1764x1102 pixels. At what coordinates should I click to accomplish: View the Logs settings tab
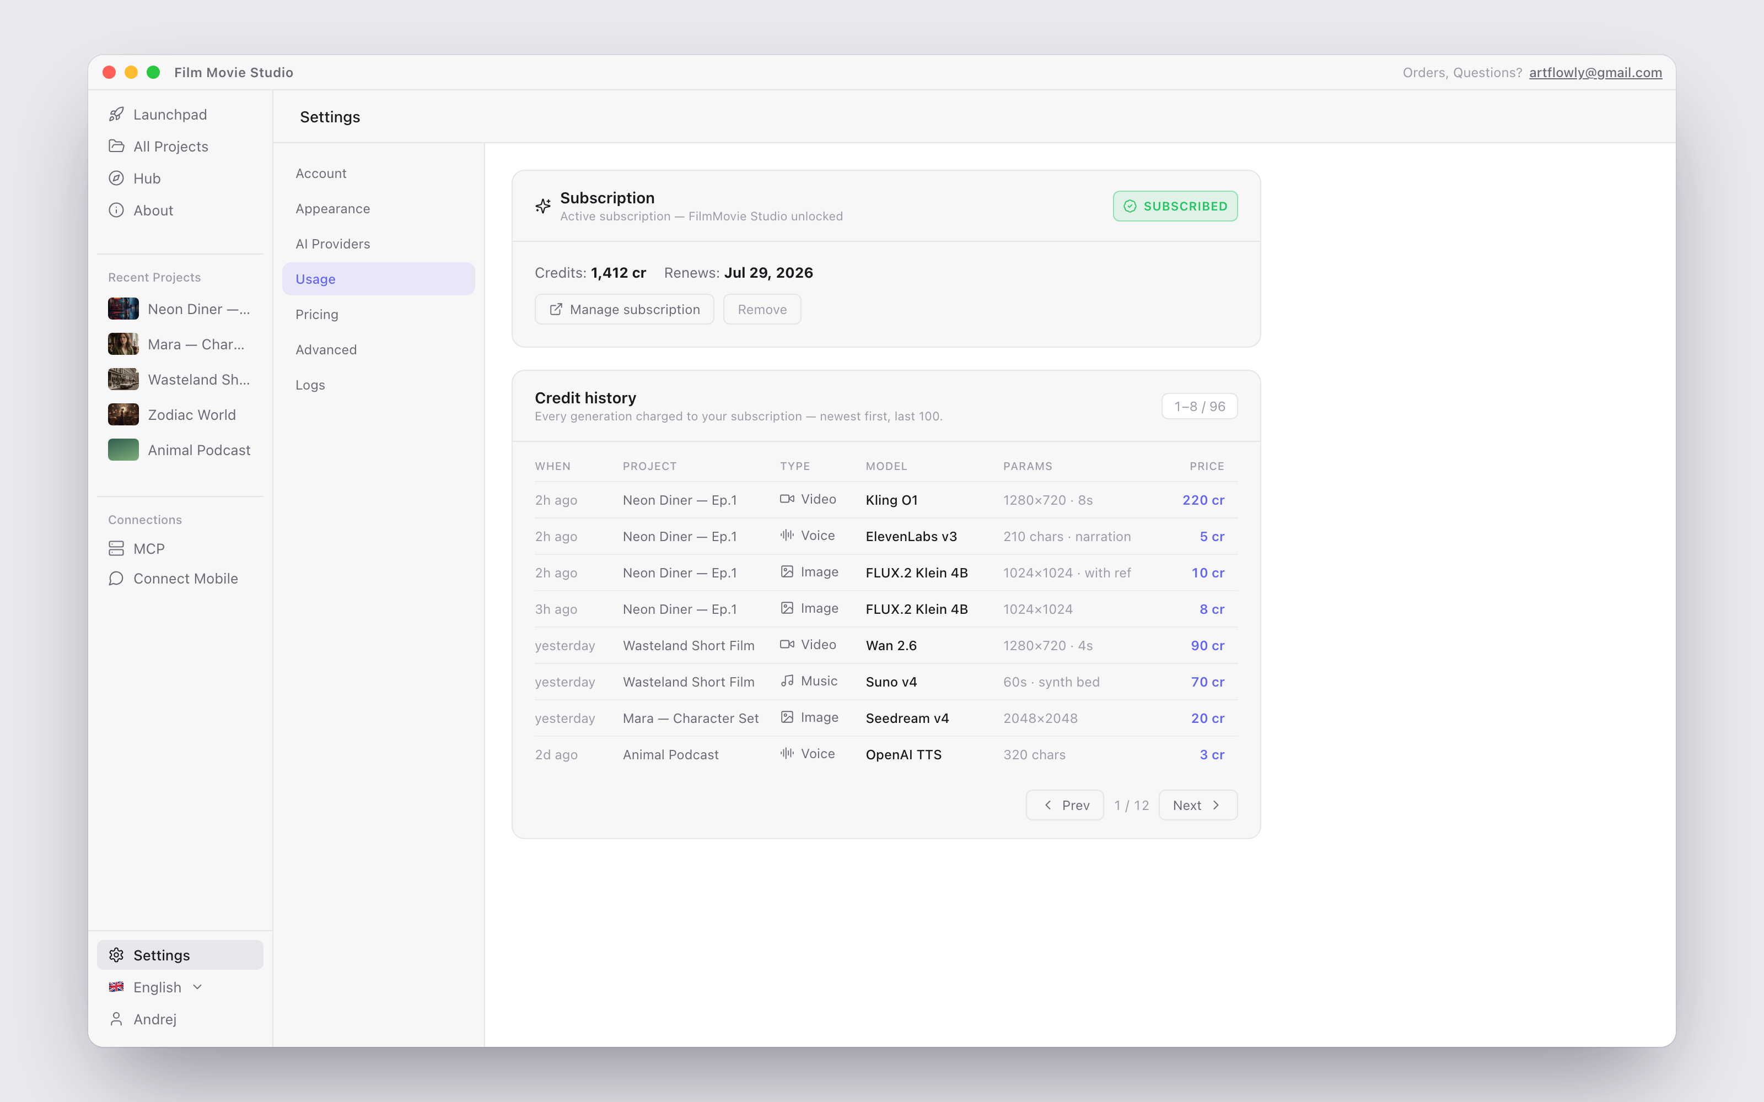(x=378, y=385)
